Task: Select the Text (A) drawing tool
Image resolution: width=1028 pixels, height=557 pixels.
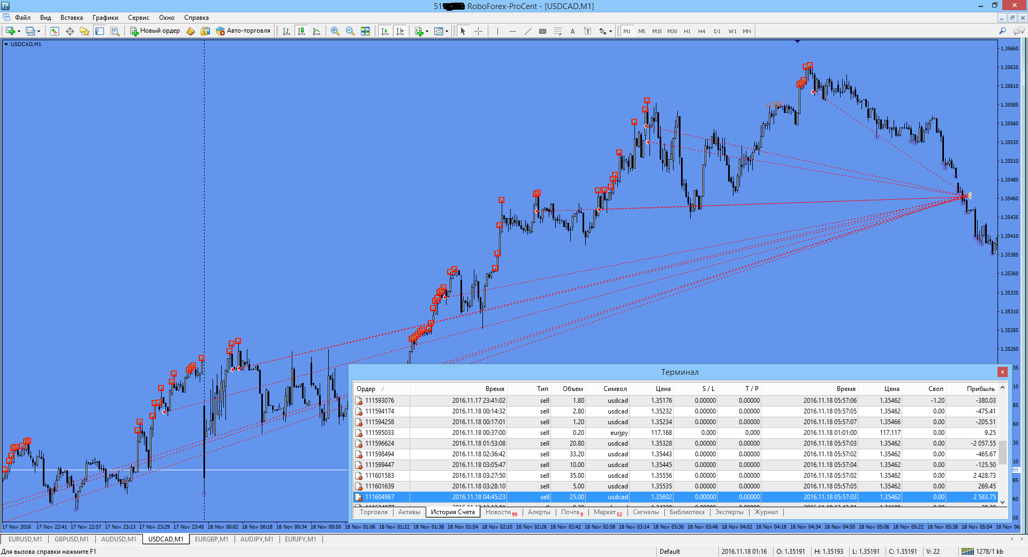Action: point(572,31)
